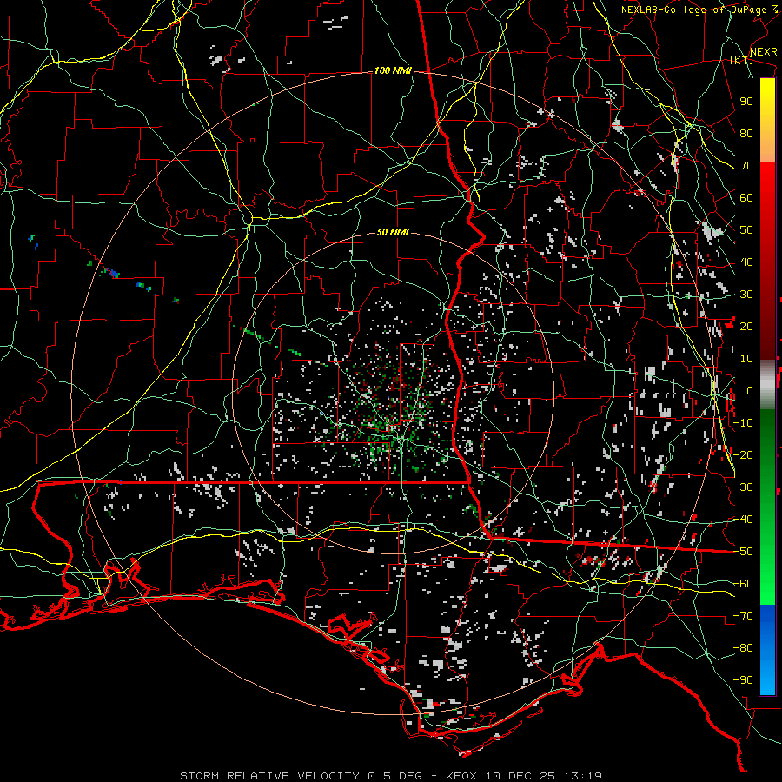Viewport: 782px width, 782px height.
Task: Click the "KEOX" station identifier
Action: (461, 776)
